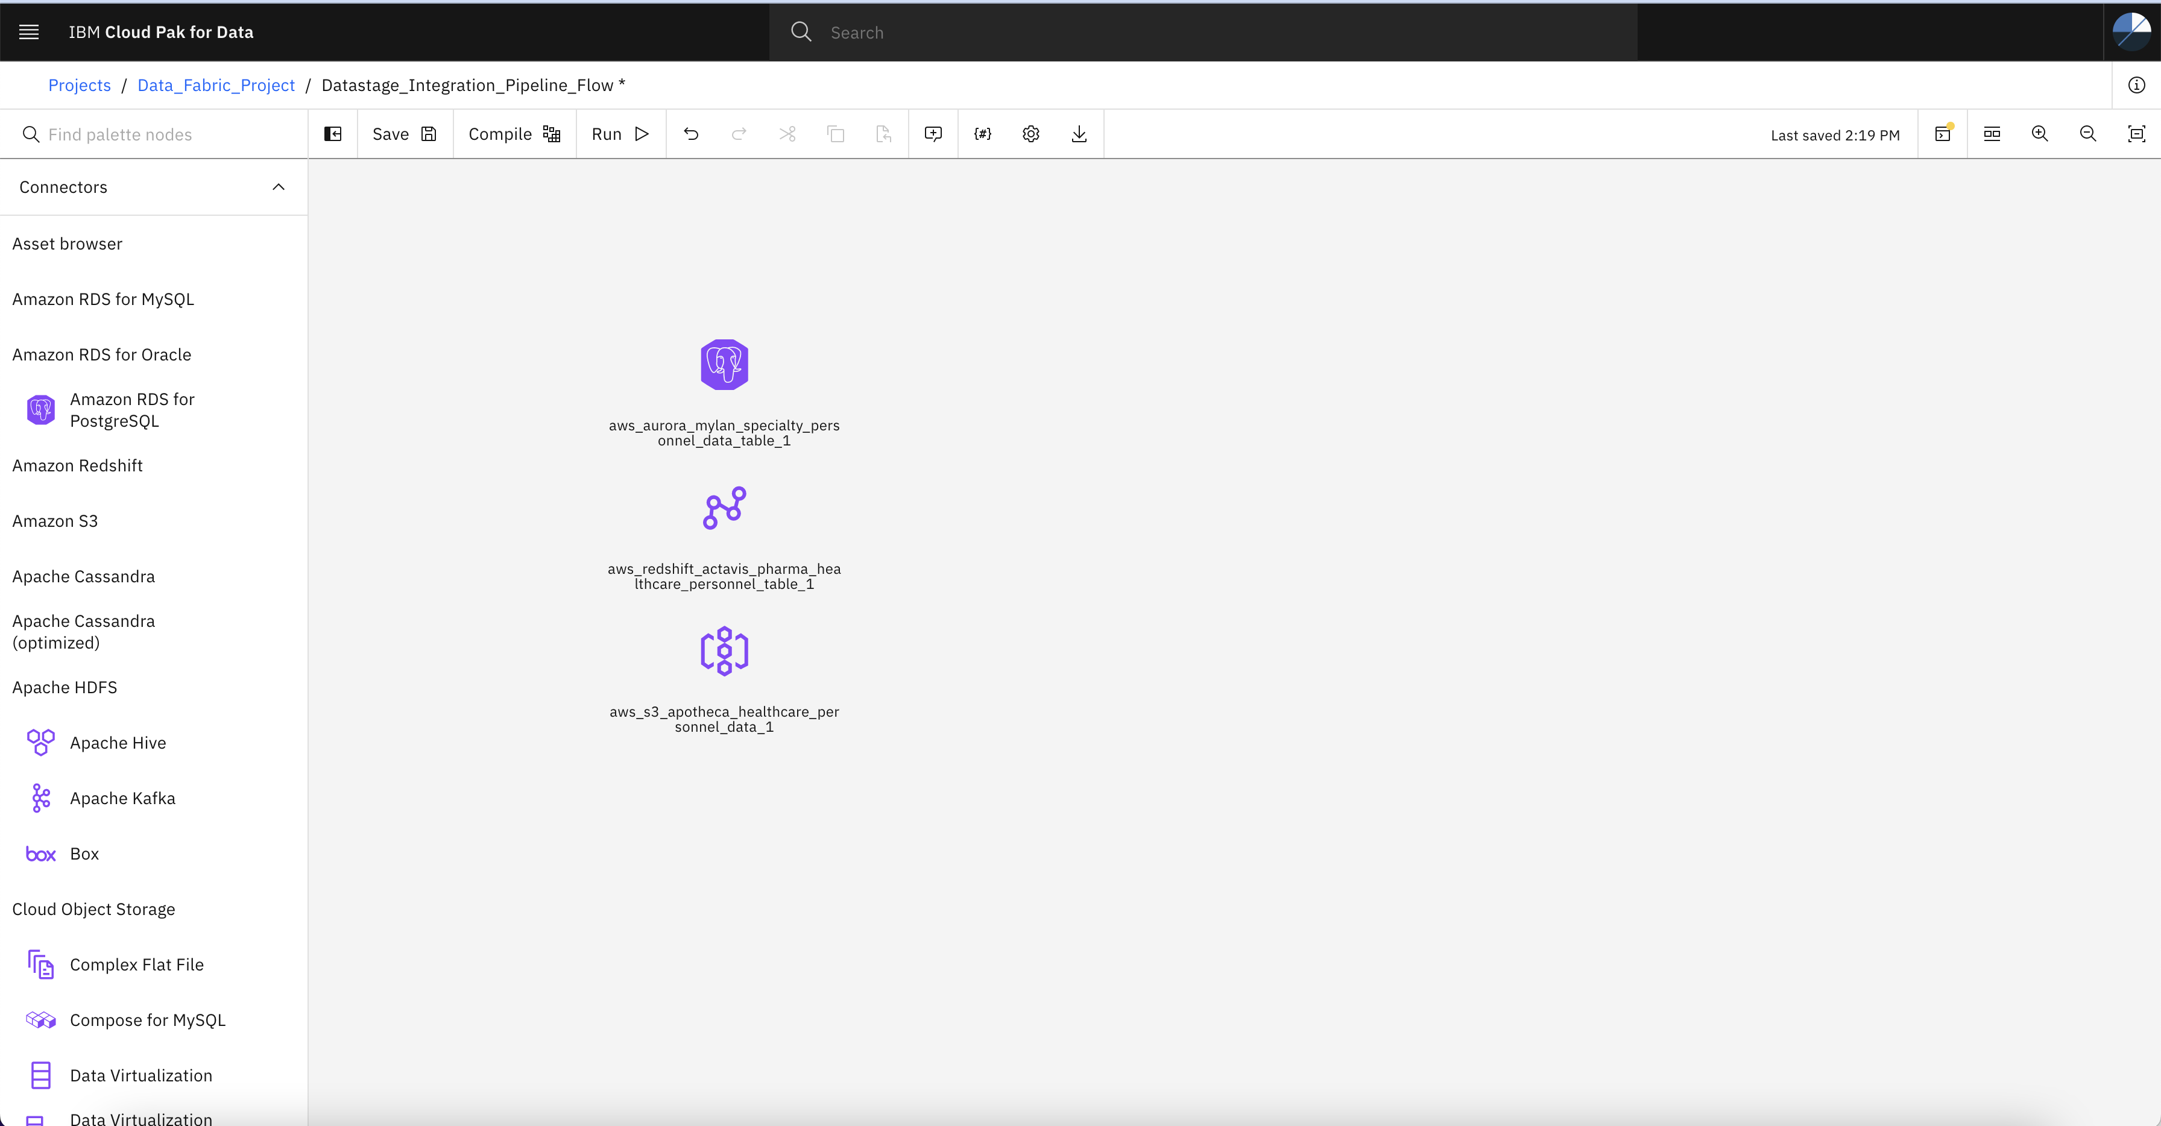Redo the last action
Viewport: 2161px width, 1126px height.
(x=739, y=134)
